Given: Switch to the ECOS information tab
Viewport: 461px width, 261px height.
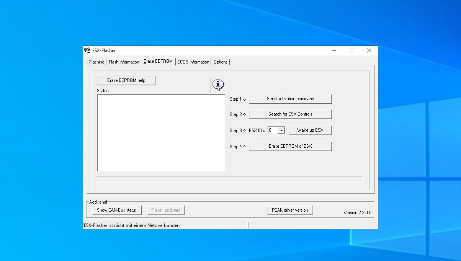Looking at the screenshot, I should coord(193,62).
